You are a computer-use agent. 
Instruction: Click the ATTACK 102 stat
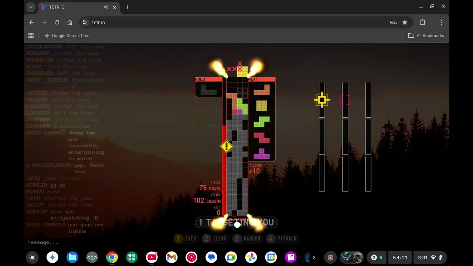click(207, 199)
